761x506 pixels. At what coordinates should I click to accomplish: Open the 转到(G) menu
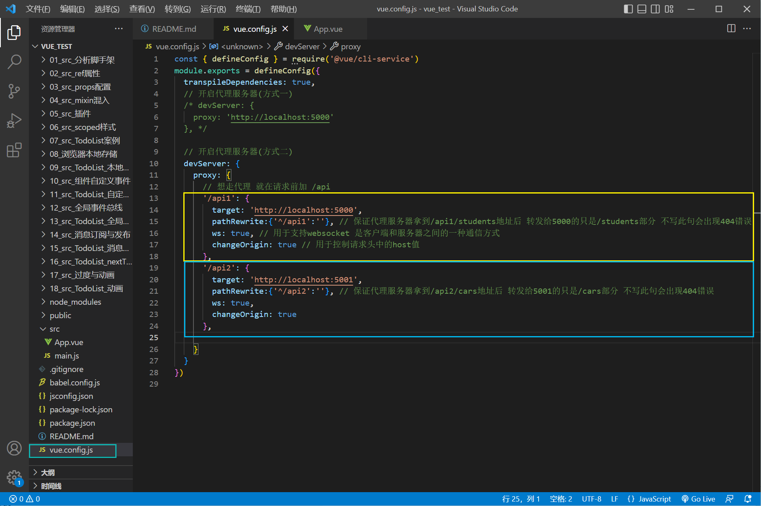tap(178, 9)
